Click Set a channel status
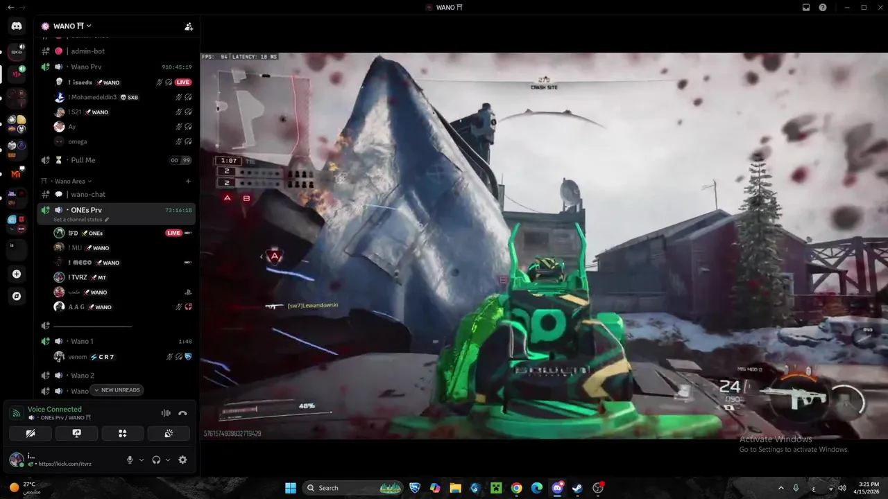Image resolution: width=888 pixels, height=499 pixels. [x=81, y=220]
